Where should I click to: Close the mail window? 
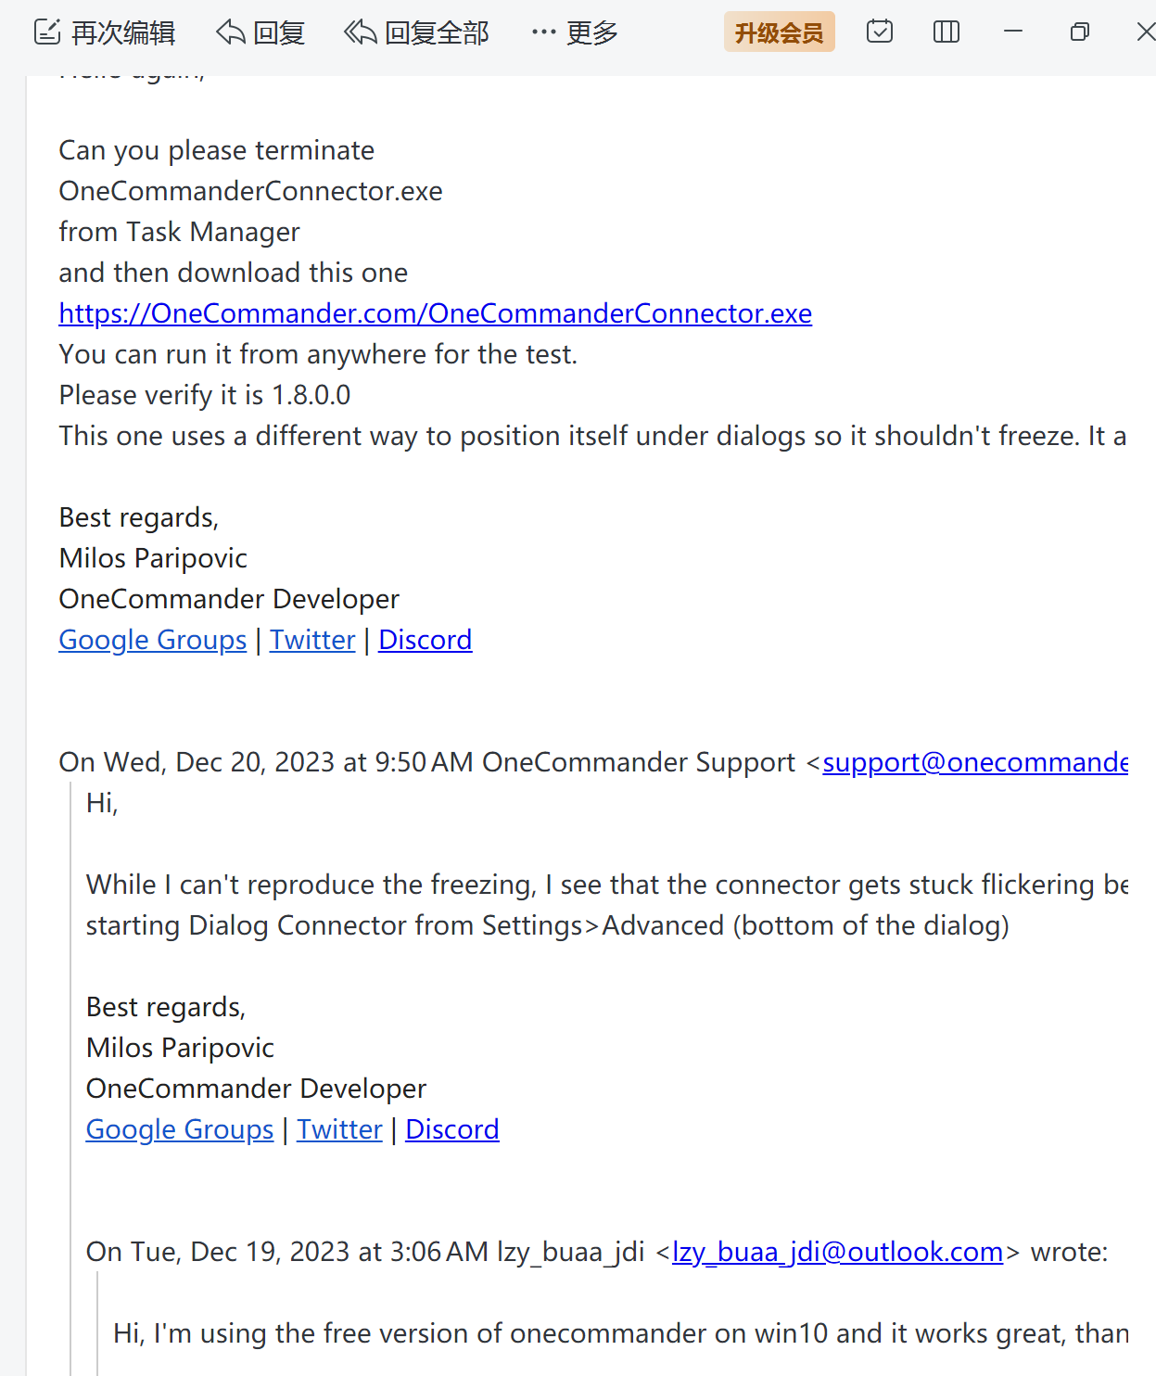click(x=1145, y=32)
